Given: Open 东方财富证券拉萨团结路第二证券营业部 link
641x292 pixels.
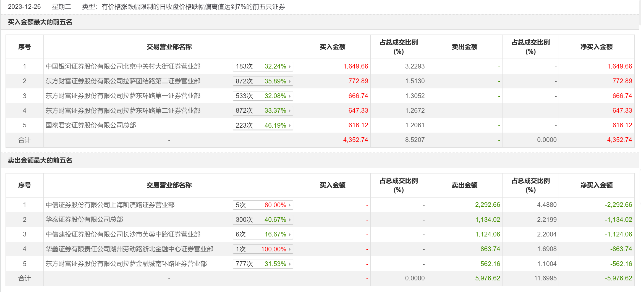Looking at the screenshot, I should [x=123, y=81].
